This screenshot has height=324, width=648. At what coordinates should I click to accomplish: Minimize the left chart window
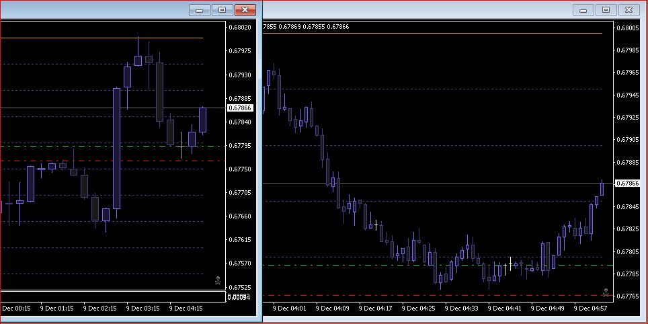[200, 10]
